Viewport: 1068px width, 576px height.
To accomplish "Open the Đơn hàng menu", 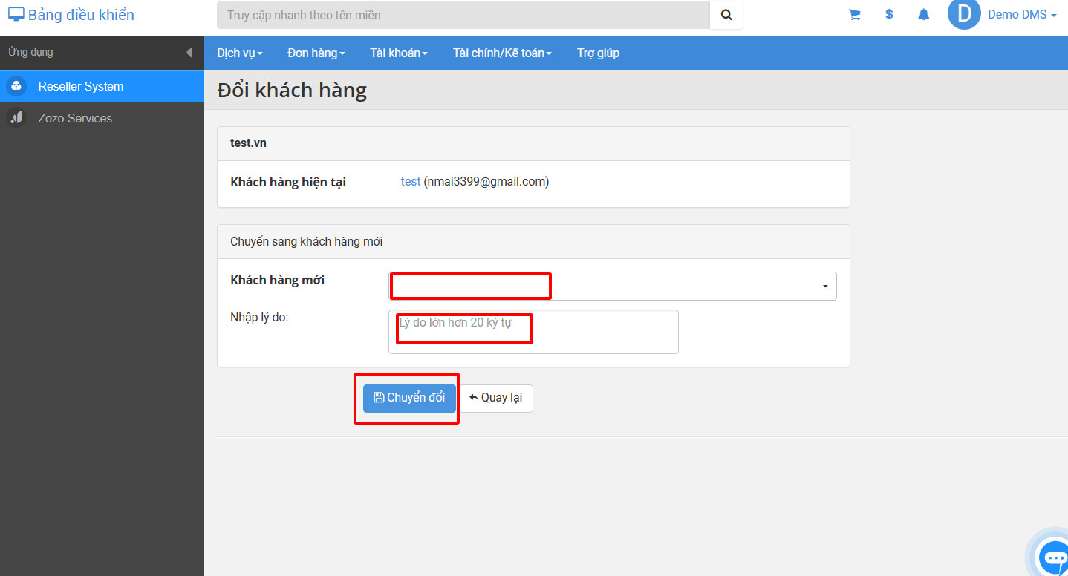I will click(316, 53).
